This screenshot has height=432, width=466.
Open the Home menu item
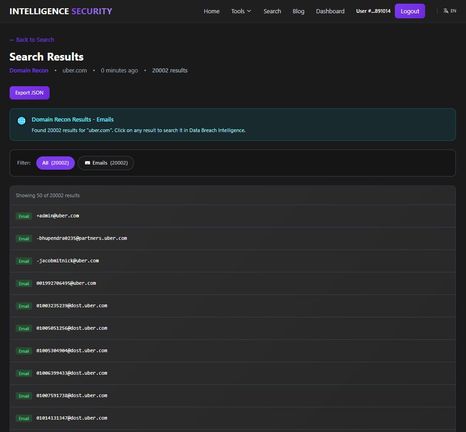[x=212, y=11]
